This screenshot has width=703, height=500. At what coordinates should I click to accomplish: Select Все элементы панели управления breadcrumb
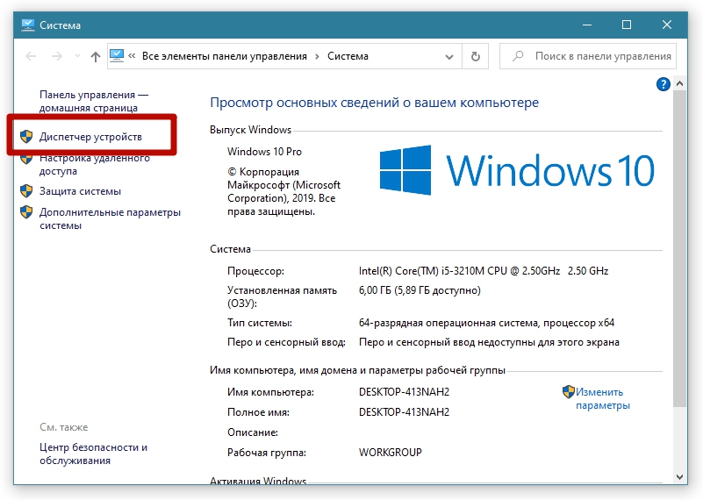tap(224, 56)
